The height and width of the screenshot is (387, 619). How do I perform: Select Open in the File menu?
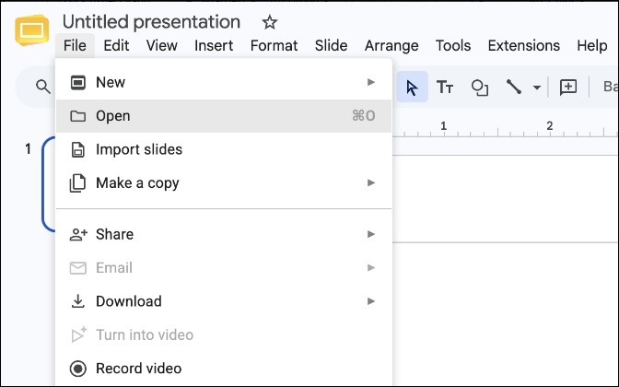pos(224,116)
